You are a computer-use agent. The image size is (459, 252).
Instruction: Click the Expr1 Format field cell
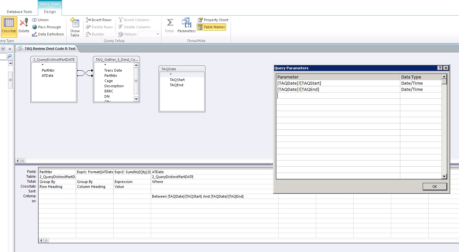[95, 172]
